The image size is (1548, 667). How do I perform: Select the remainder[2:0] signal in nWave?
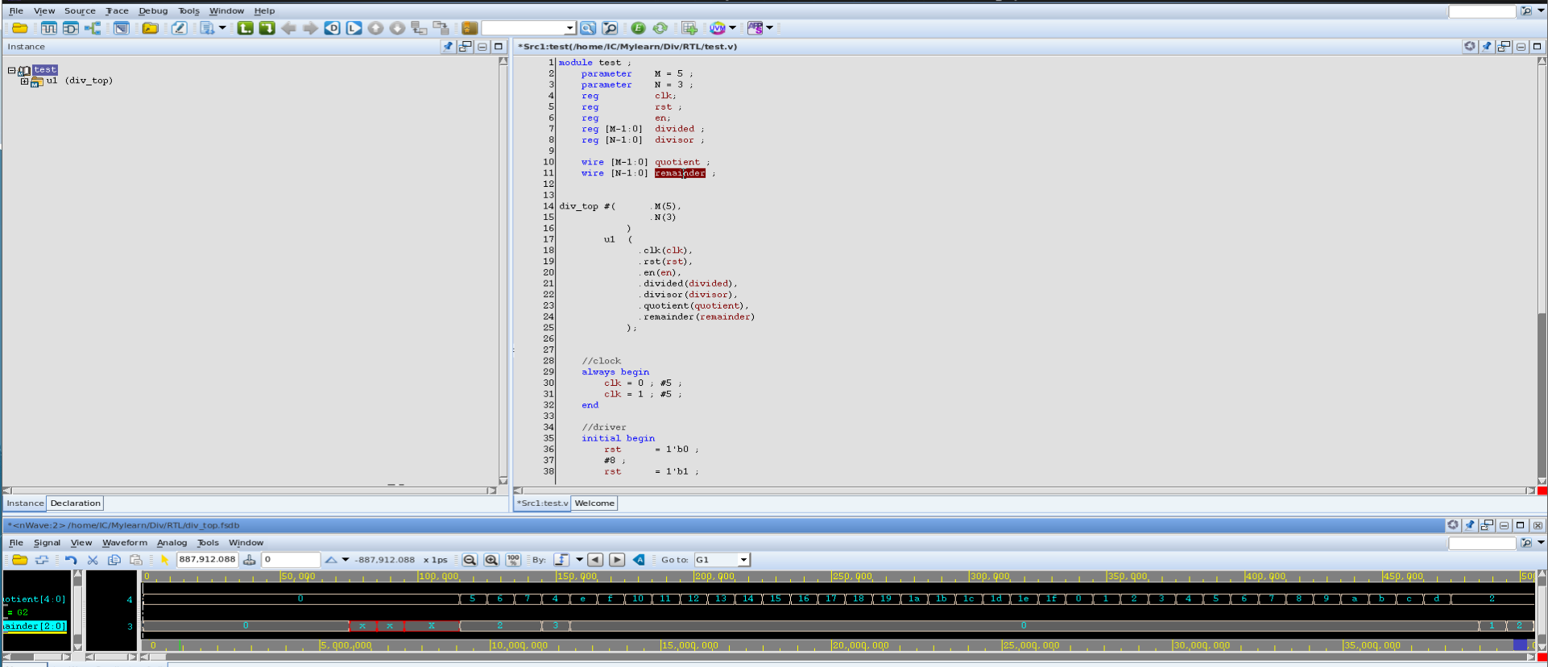[x=34, y=626]
